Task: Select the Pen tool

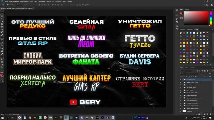Action: coord(2,54)
